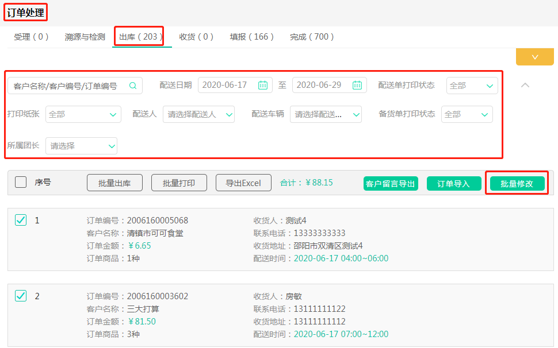Viewport: 558px width, 348px height.
Task: Expand the 配送单打印状态 dropdown
Action: [472, 86]
